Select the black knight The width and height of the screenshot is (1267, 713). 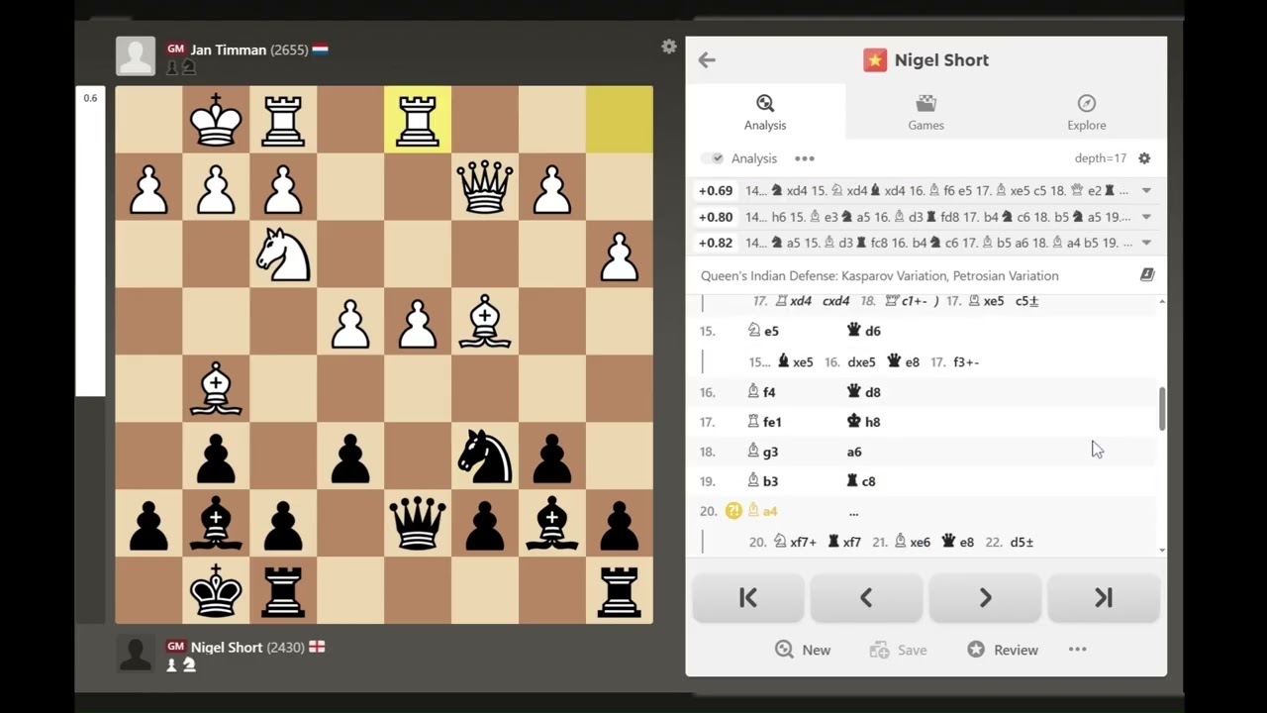click(x=485, y=457)
